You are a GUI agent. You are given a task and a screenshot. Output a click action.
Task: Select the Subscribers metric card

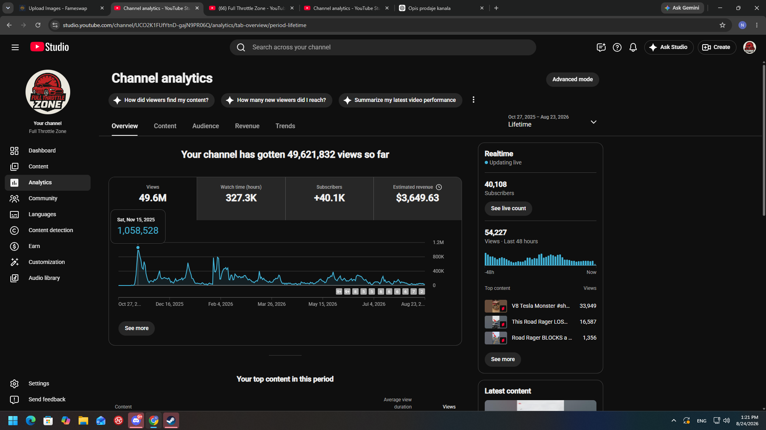(330, 199)
